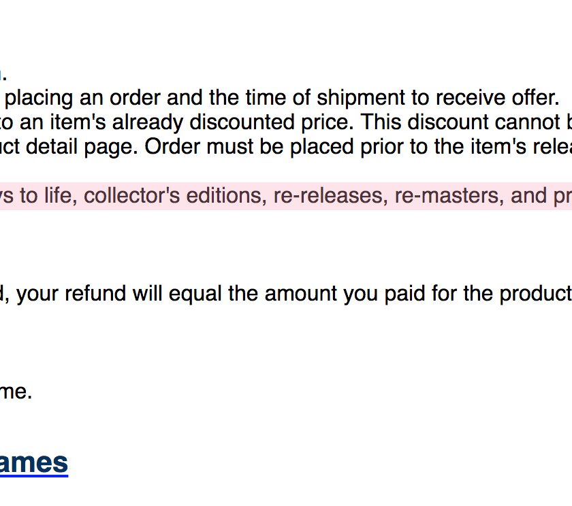The height and width of the screenshot is (506, 572).
Task: Click the blue link fragment before the period
Action: click(x=1, y=75)
